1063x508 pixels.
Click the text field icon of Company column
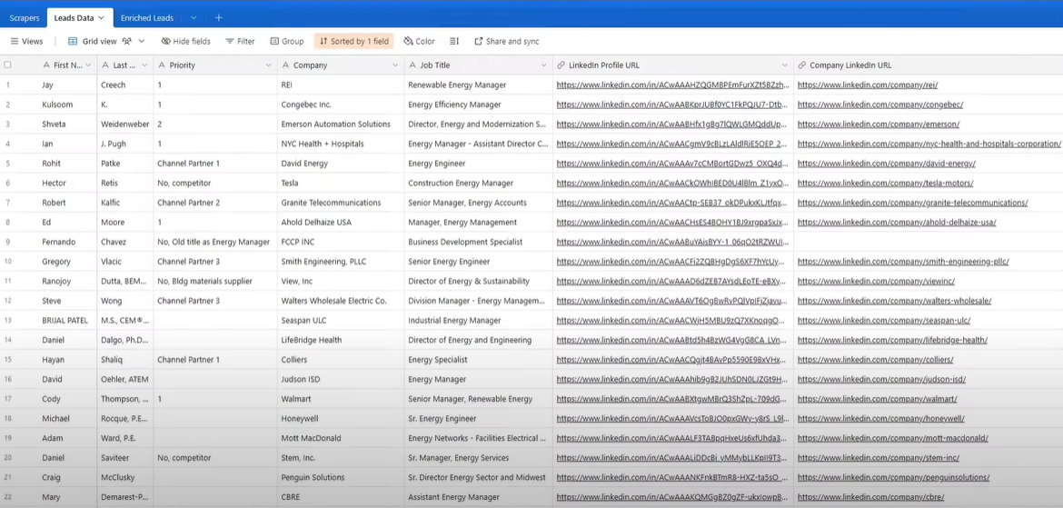pos(285,65)
